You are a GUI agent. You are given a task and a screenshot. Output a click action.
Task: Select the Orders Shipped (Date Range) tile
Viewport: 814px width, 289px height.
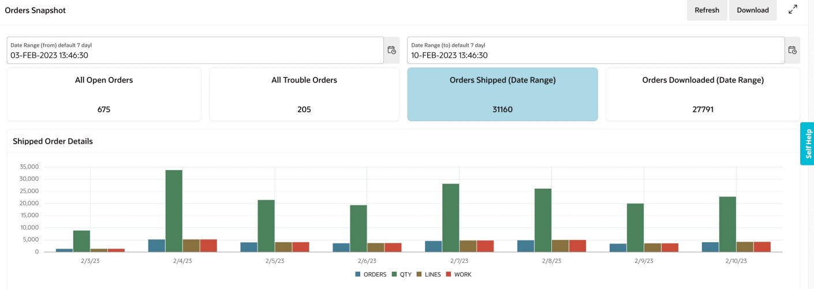coord(502,94)
